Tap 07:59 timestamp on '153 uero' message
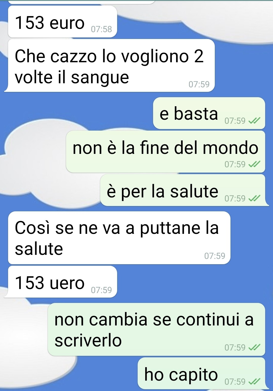273x391 pixels. 101,290
